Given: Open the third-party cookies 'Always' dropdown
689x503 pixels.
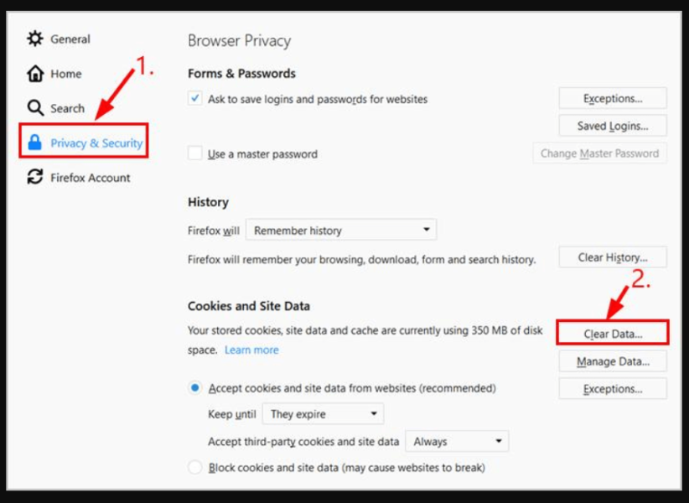Looking at the screenshot, I should (x=457, y=441).
